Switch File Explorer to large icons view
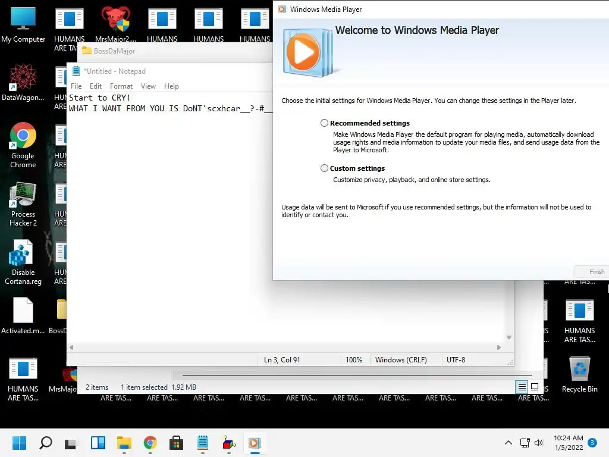The height and width of the screenshot is (457, 609). pos(535,387)
